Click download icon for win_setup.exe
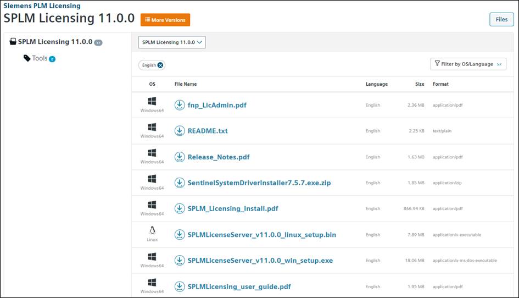Image resolution: width=519 pixels, height=298 pixels. point(180,261)
